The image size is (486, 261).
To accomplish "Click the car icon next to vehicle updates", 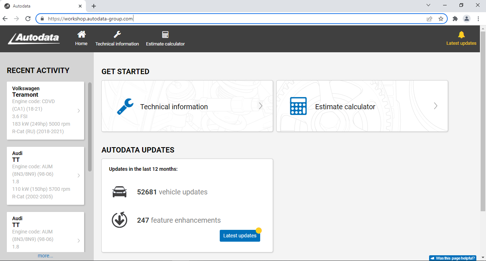I will click(x=120, y=192).
